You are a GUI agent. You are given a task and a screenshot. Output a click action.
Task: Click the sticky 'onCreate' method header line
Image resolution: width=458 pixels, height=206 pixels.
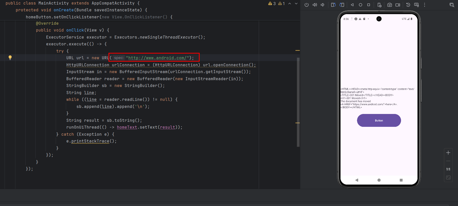[81, 10]
